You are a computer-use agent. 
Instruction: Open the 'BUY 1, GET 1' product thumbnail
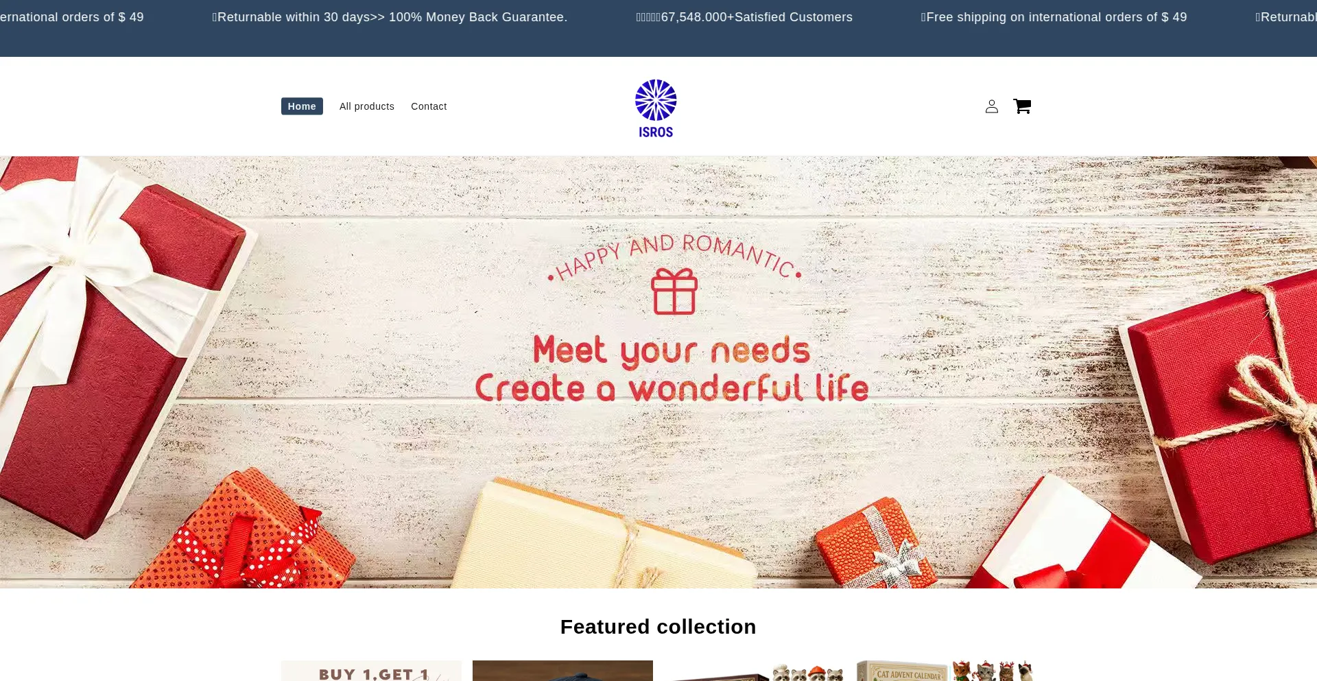(371, 671)
